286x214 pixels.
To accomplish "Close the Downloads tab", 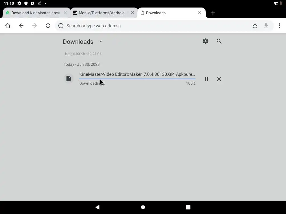I will pyautogui.click(x=200, y=13).
